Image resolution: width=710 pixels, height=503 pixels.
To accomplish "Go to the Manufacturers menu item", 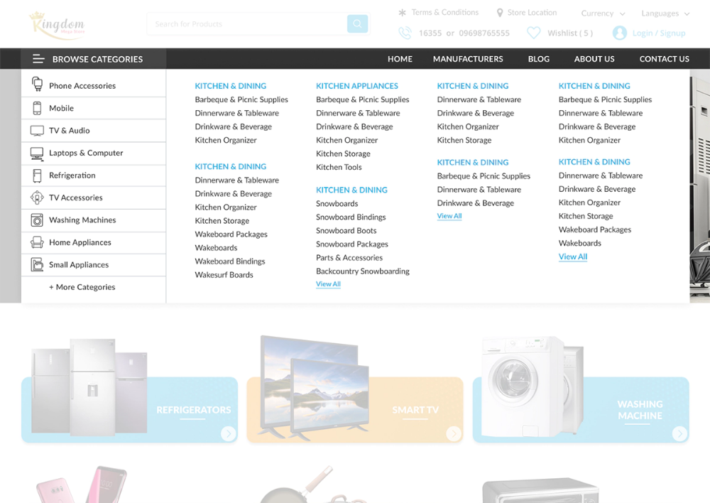I will tap(468, 59).
